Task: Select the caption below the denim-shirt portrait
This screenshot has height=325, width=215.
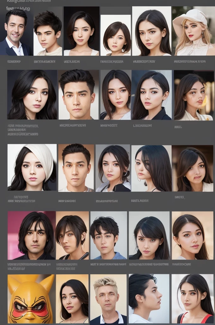Action: [108, 264]
